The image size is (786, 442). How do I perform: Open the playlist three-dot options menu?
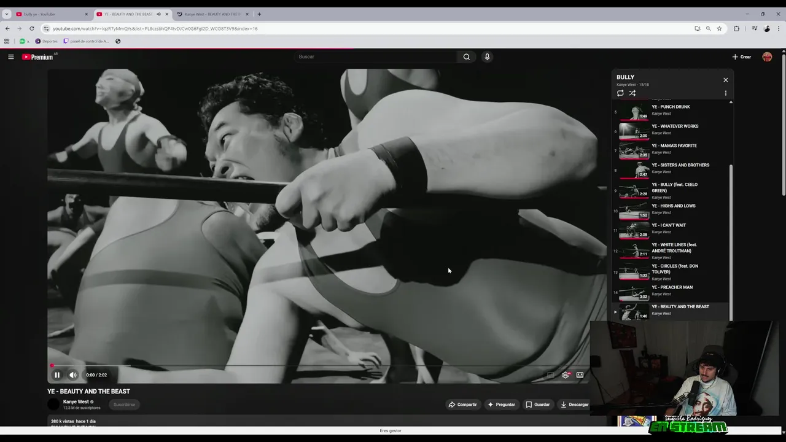[x=725, y=93]
